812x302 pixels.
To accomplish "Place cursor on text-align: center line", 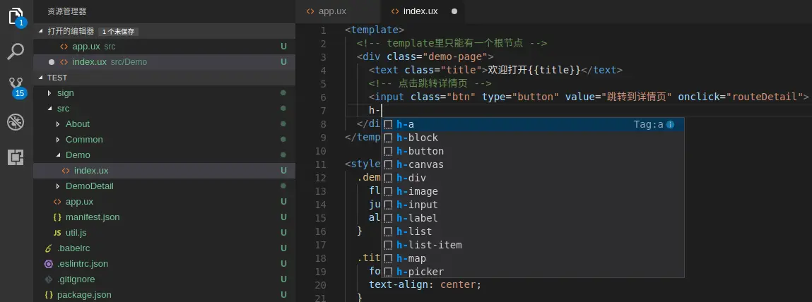I will 425,285.
